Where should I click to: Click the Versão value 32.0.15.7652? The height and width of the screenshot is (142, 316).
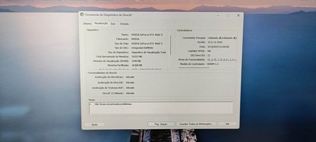pos(215,42)
